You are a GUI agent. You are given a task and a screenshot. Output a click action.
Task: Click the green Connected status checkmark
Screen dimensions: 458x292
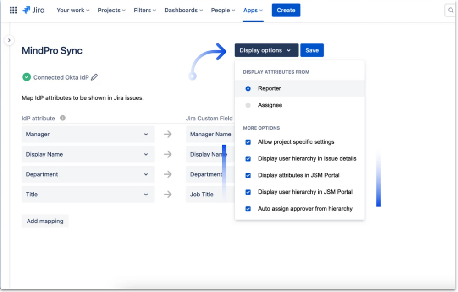click(x=27, y=77)
